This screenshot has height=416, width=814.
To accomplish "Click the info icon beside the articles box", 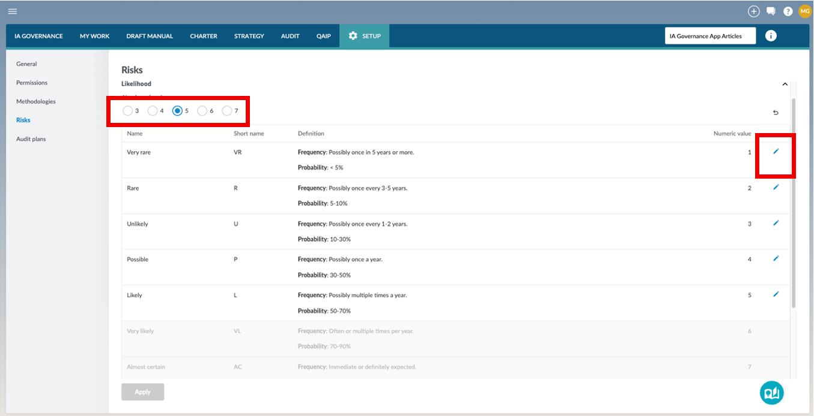I will pos(771,36).
